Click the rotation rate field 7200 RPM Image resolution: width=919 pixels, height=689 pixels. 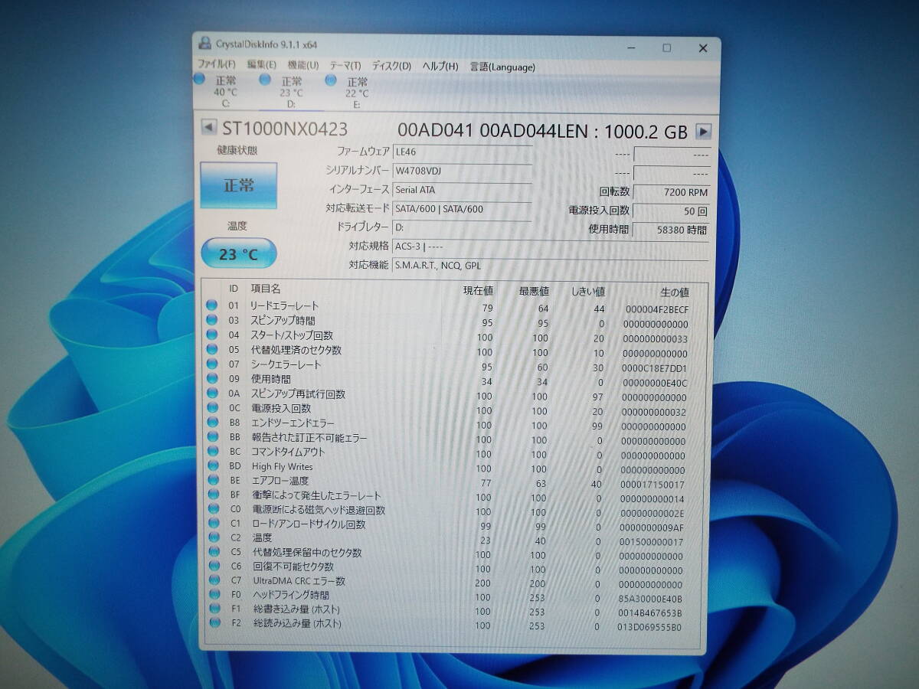[672, 192]
